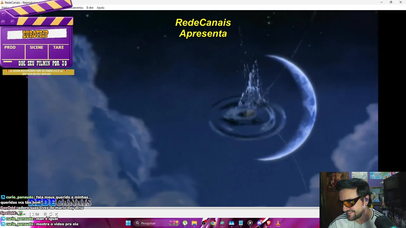Toggle loop/repeat mode in VLC

coord(50,214)
